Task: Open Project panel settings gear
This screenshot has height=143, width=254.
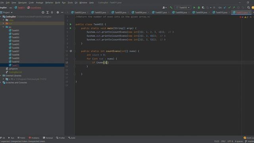Action: (58, 12)
